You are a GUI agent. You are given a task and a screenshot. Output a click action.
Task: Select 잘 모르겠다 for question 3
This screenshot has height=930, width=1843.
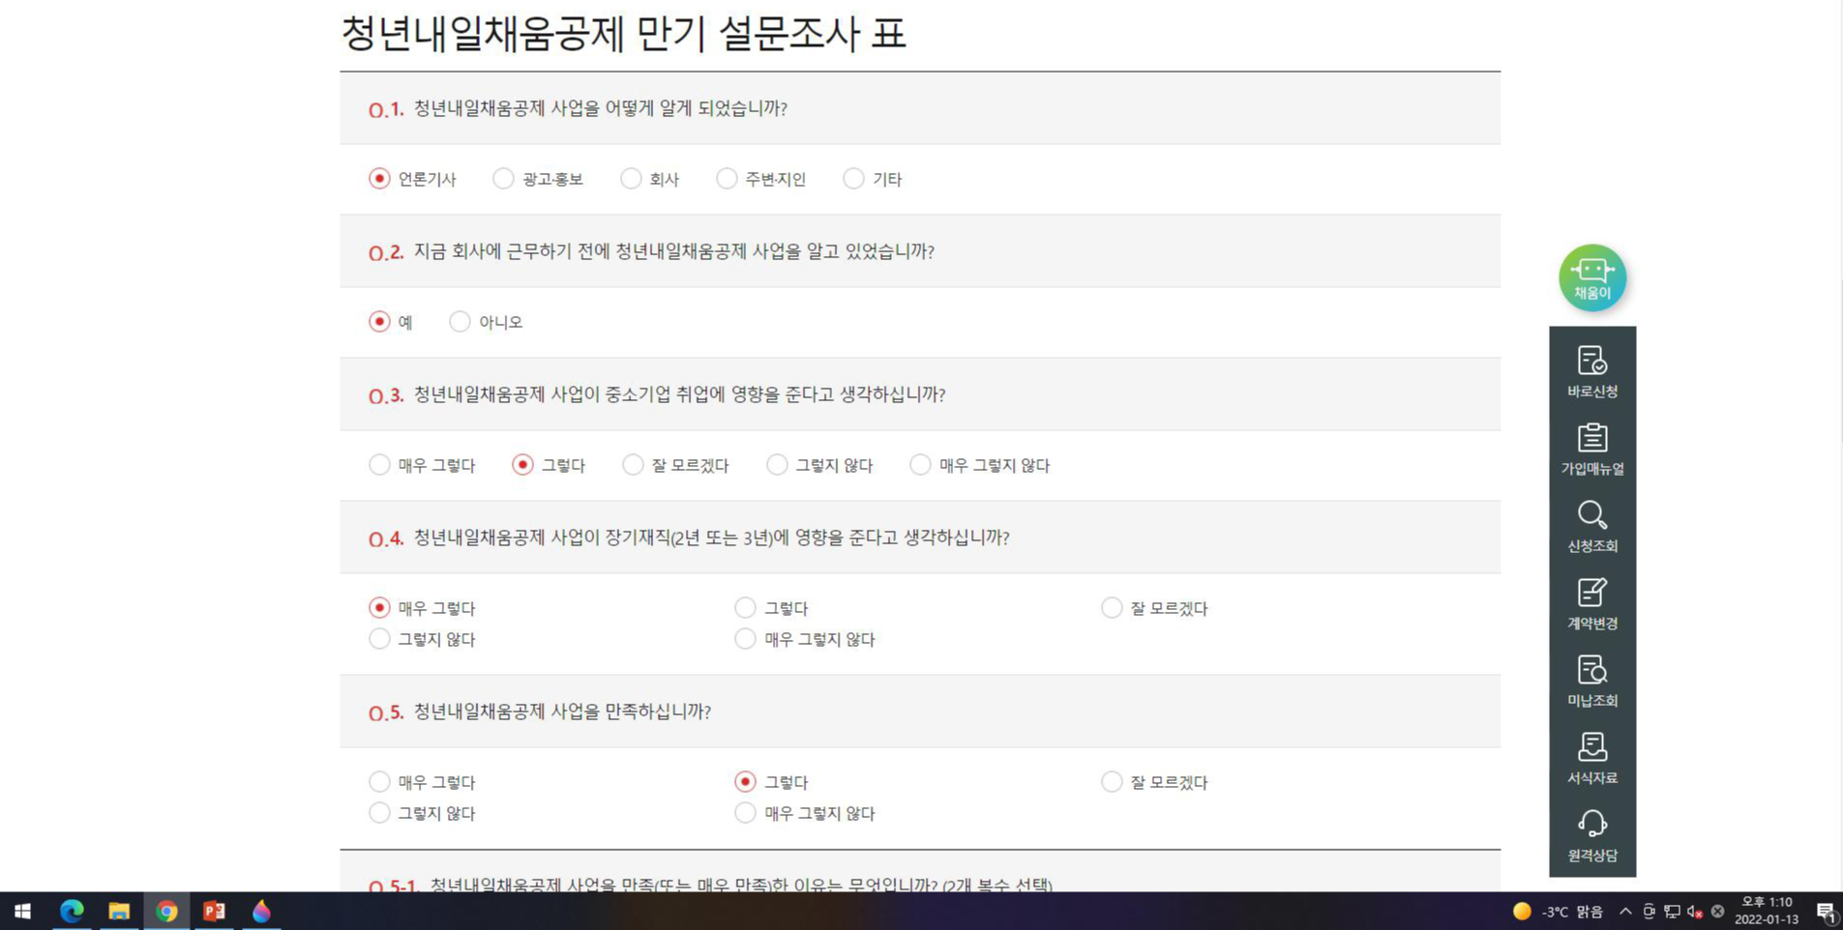pos(633,464)
